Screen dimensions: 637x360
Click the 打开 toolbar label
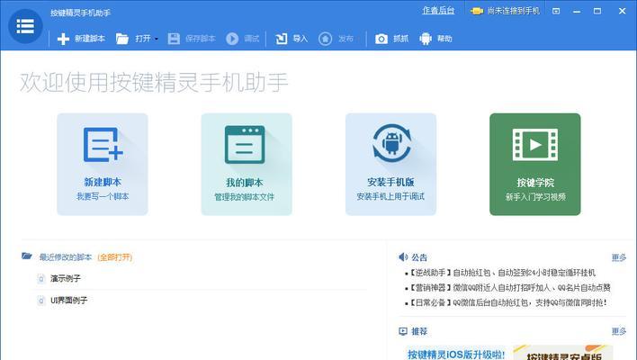coord(143,39)
